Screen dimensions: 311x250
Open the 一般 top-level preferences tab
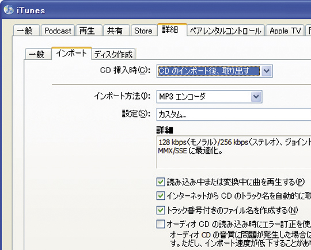tap(26, 31)
